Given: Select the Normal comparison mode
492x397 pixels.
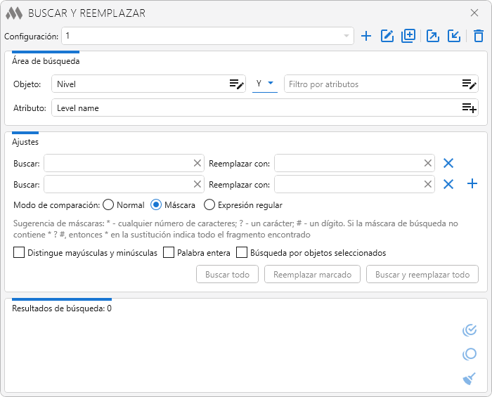Looking at the screenshot, I should (109, 205).
